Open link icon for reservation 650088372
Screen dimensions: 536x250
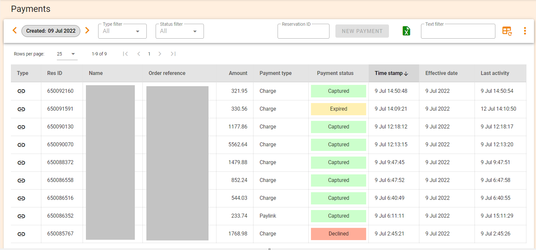coord(21,162)
